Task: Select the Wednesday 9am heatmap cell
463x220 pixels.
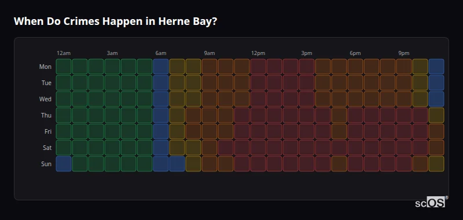Action: tap(210, 99)
